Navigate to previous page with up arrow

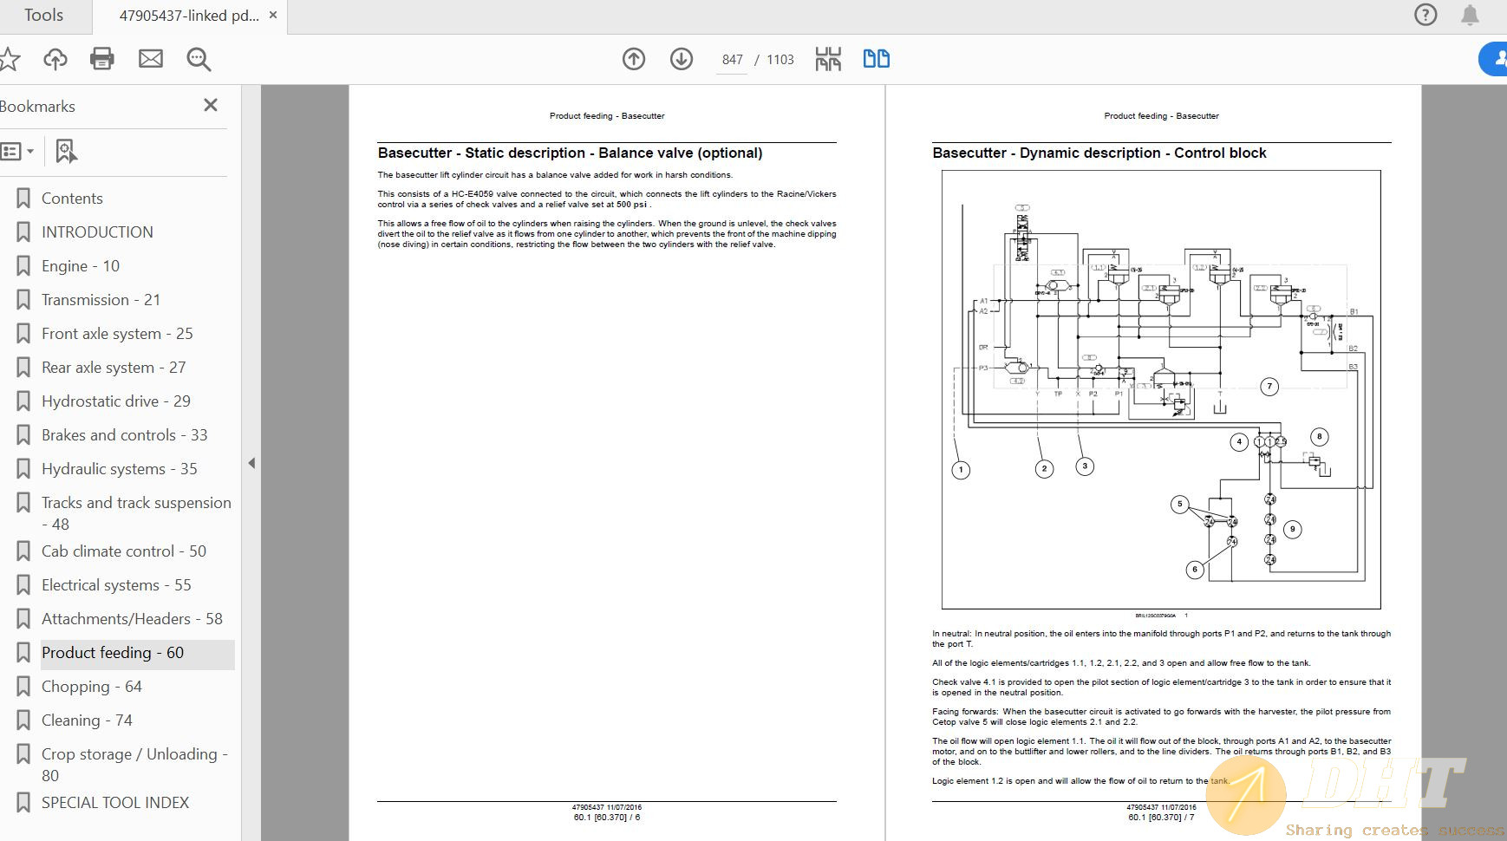coord(634,59)
